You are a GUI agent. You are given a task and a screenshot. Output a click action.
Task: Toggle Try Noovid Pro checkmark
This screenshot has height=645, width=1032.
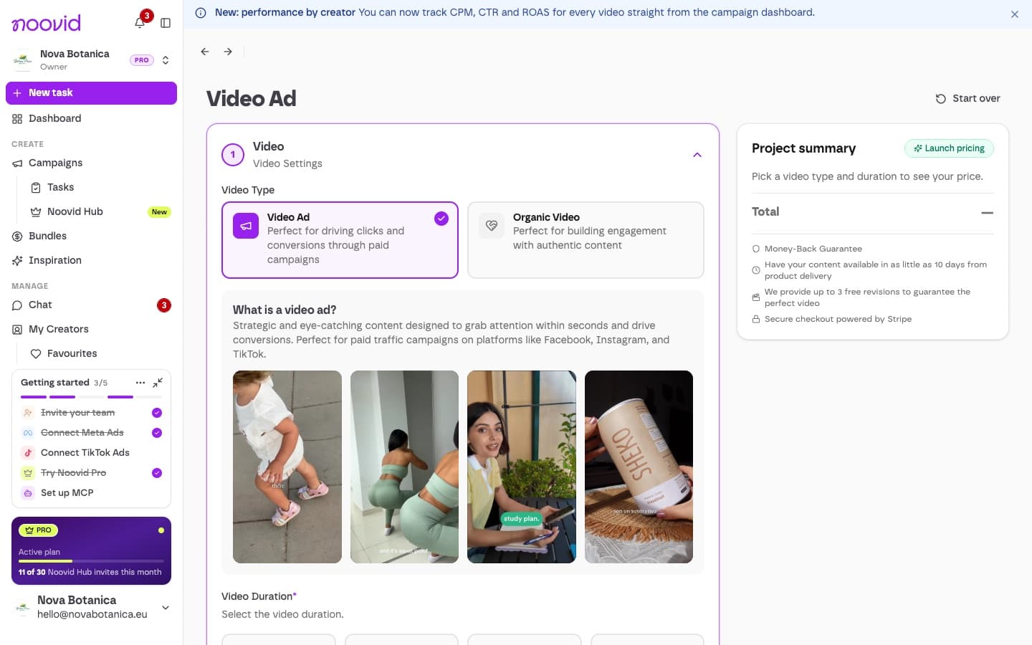[x=157, y=473]
